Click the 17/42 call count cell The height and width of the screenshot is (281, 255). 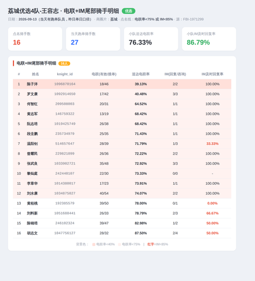pos(104,94)
